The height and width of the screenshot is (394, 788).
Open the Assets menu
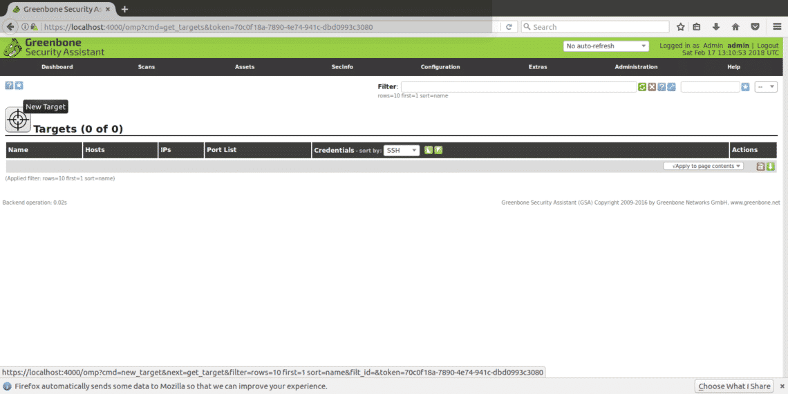[x=245, y=67]
